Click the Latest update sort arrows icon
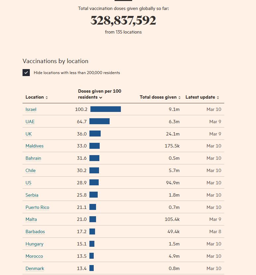This screenshot has height=275, width=256. click(218, 98)
